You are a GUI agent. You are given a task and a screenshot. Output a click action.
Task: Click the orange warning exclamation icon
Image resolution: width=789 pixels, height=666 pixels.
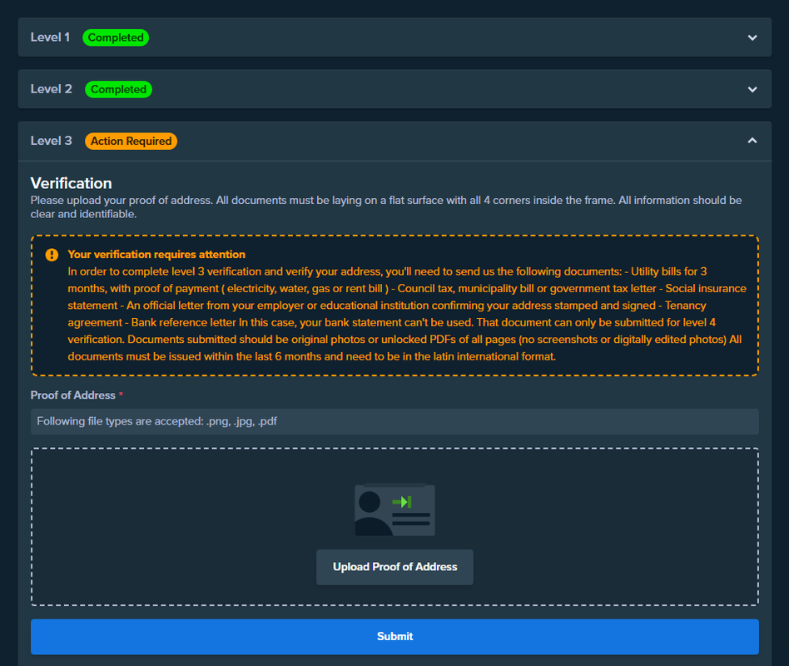pos(52,255)
